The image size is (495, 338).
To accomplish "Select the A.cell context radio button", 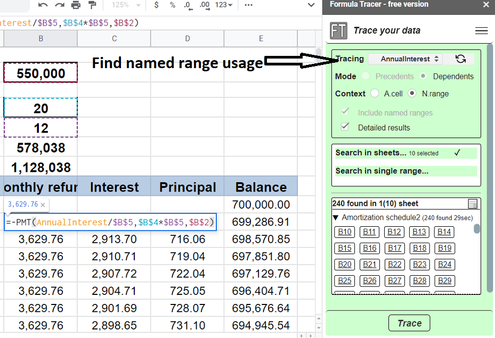I will tap(375, 94).
